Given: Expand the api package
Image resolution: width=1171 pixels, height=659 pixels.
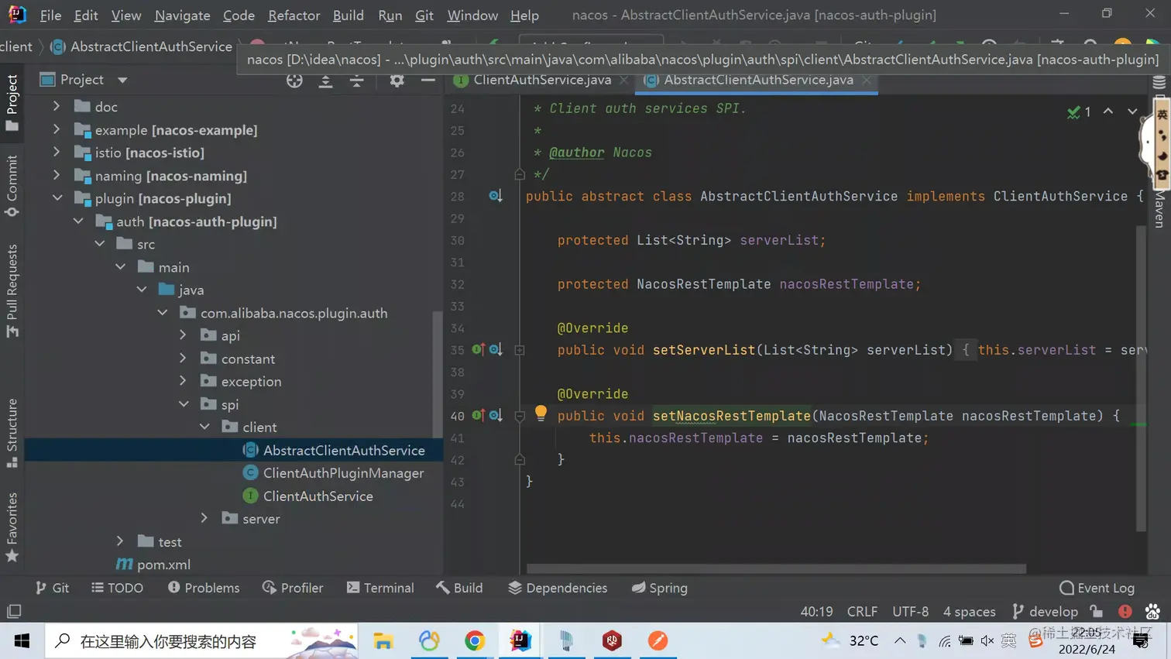Looking at the screenshot, I should 183,335.
